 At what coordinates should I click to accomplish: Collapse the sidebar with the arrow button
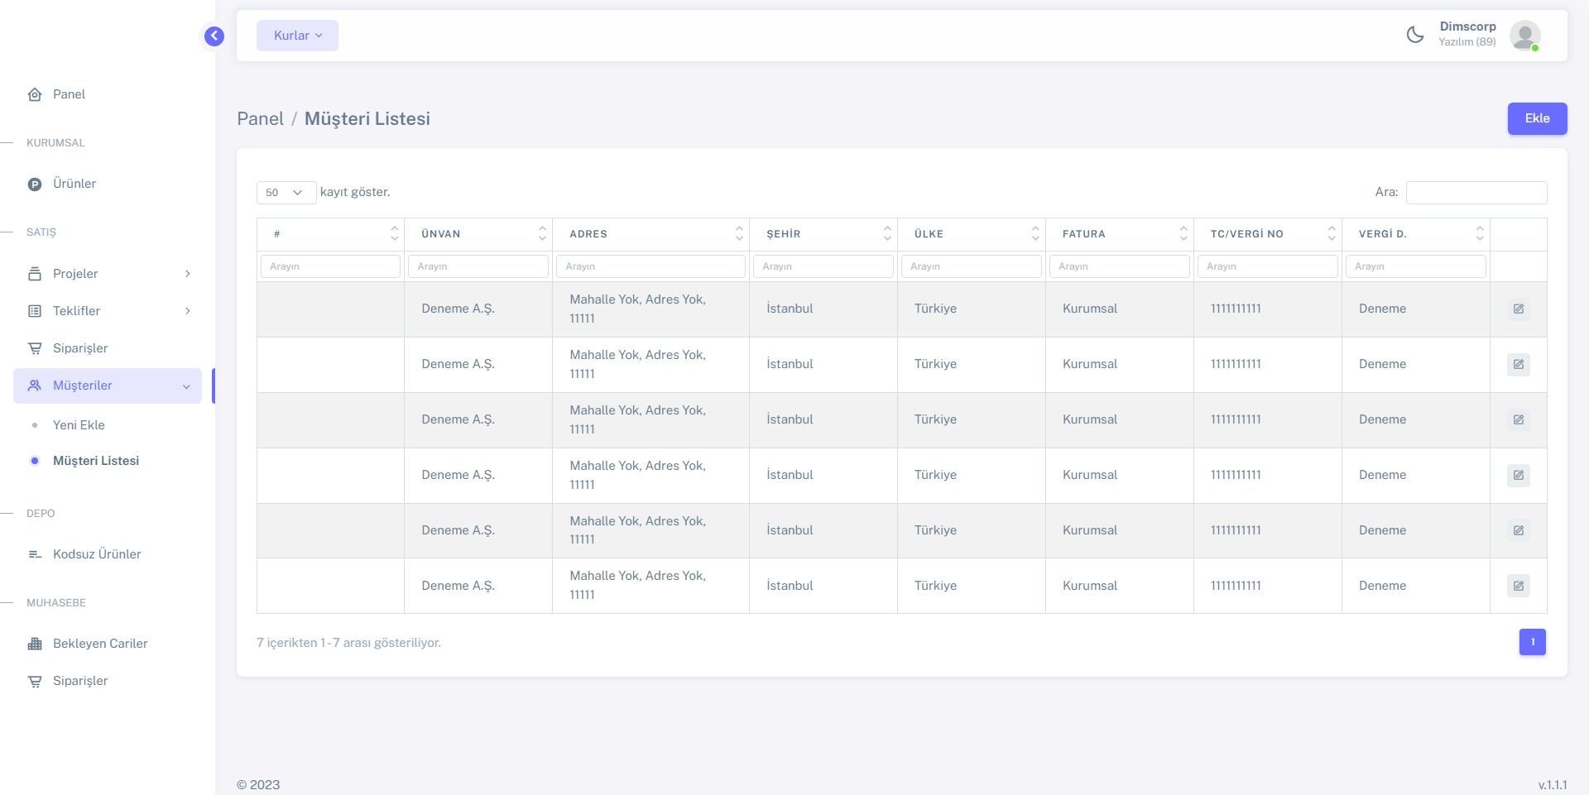(x=214, y=36)
